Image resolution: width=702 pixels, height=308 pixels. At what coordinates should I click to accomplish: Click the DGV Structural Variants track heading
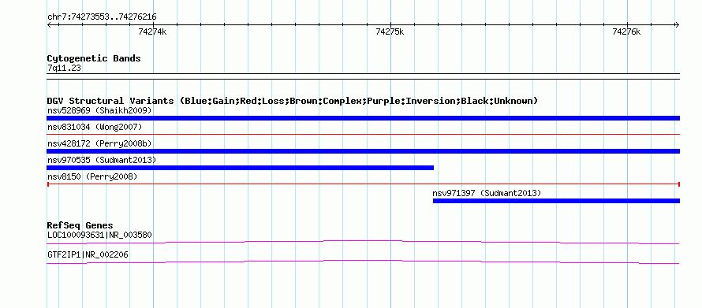tap(293, 101)
